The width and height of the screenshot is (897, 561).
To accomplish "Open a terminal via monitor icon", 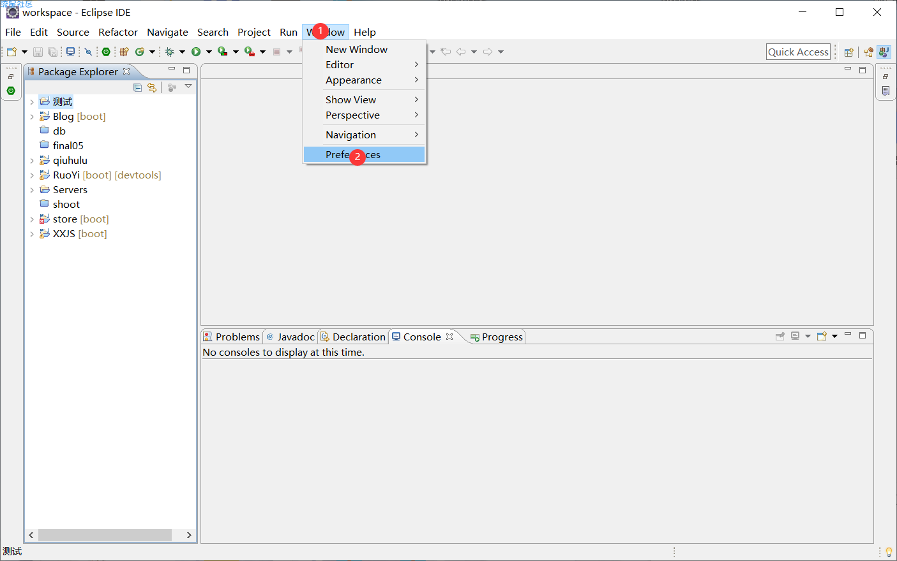I will tap(70, 52).
